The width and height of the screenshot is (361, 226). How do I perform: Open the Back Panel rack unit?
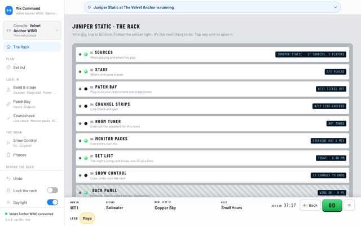click(212, 191)
